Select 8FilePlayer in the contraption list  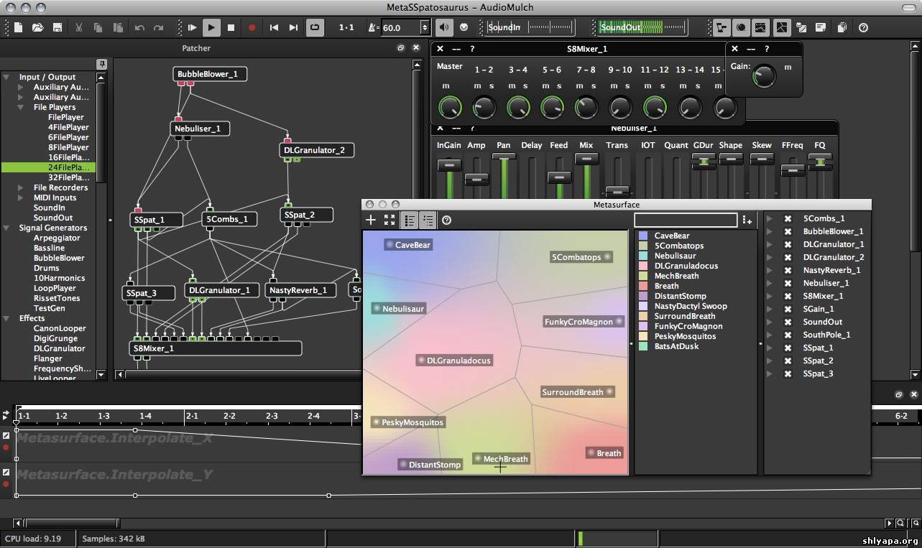point(68,147)
